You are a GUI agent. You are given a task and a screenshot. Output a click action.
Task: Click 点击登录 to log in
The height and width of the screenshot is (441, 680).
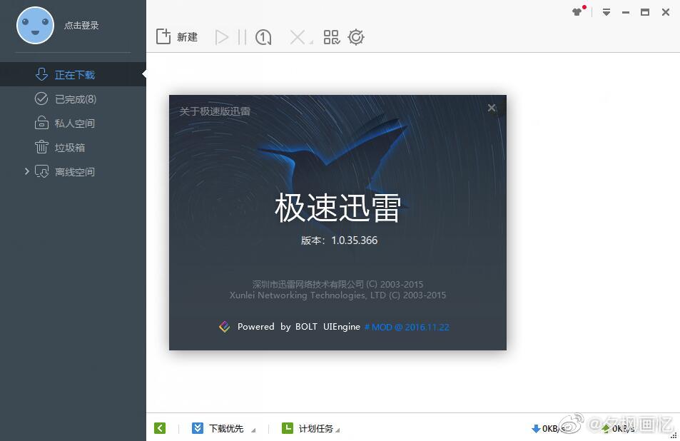pyautogui.click(x=81, y=26)
